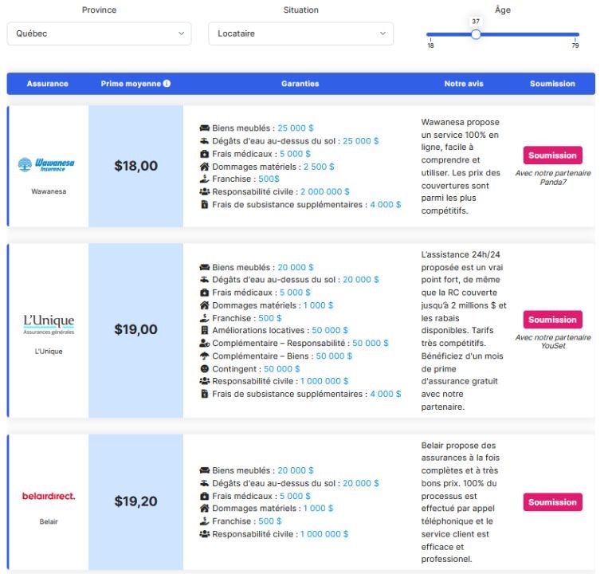Click the Notre avis column header

click(x=464, y=84)
